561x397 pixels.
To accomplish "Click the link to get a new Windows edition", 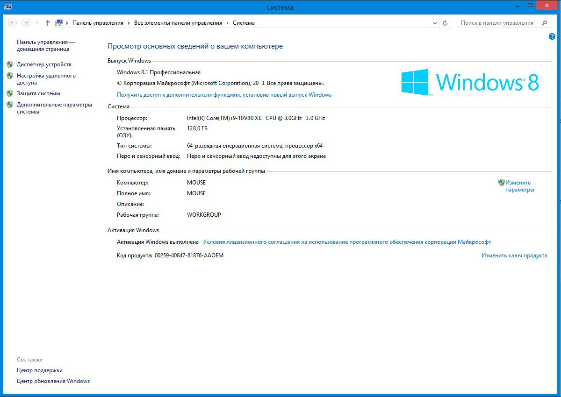I will point(224,95).
